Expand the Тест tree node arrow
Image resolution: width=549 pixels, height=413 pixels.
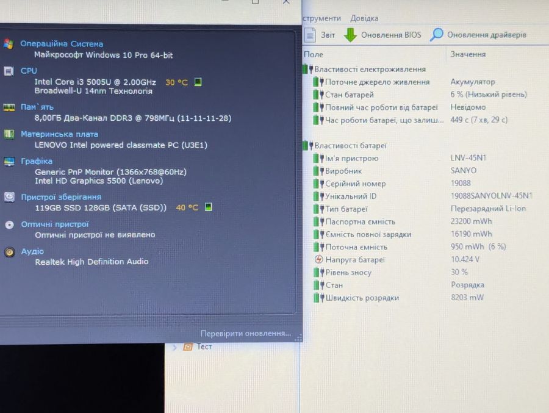174,348
